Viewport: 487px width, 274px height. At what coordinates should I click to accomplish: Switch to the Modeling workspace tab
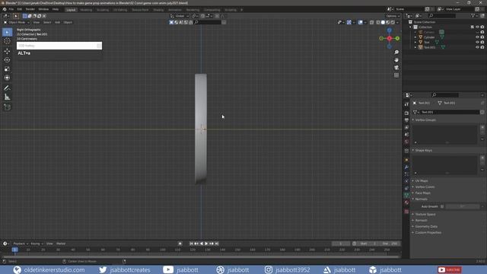click(x=86, y=10)
